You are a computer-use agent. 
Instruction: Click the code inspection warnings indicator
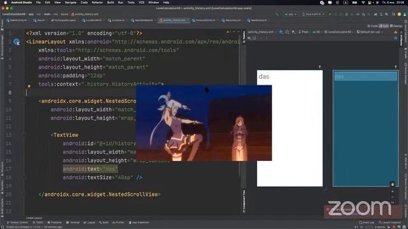pyautogui.click(x=229, y=32)
